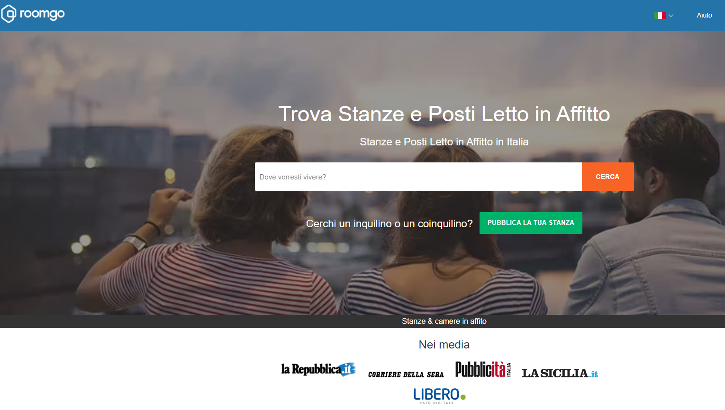This screenshot has width=725, height=410.
Task: Expand the language chevron dropdown
Action: [x=671, y=16]
